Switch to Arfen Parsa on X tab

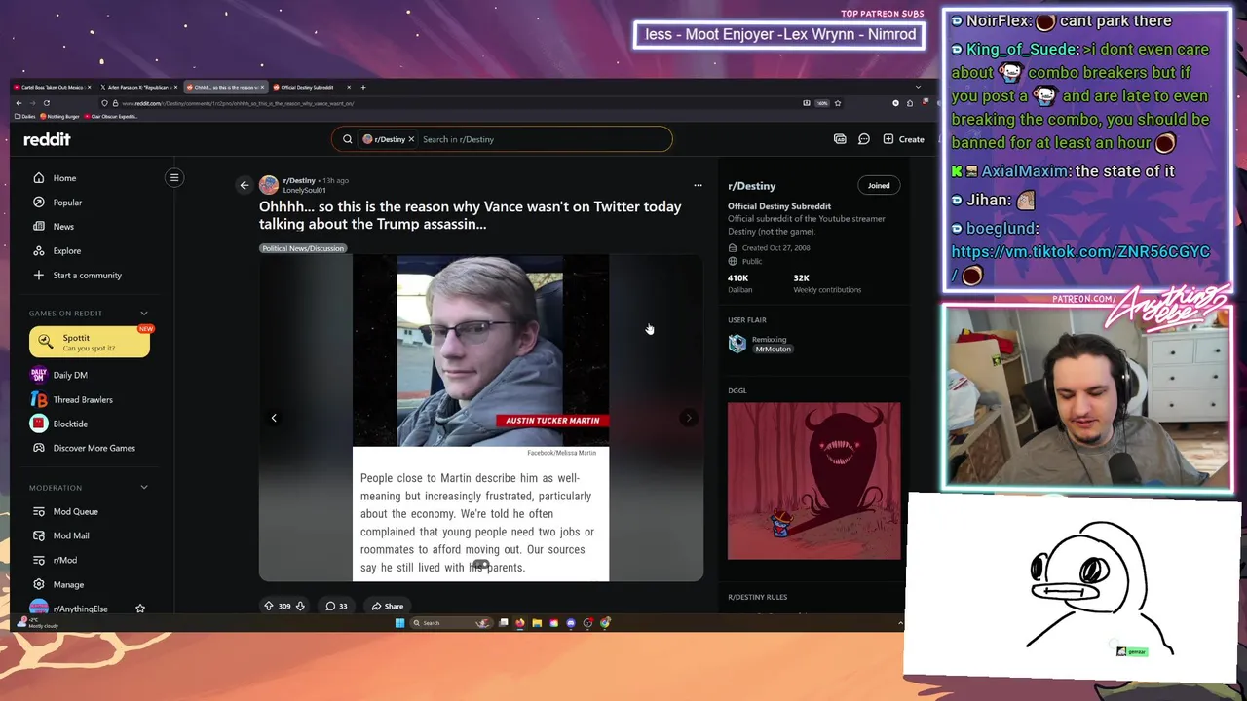pyautogui.click(x=139, y=88)
